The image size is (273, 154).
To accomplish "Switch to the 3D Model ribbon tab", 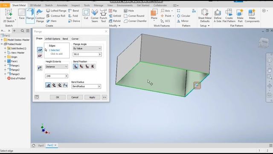I will [x=35, y=6].
